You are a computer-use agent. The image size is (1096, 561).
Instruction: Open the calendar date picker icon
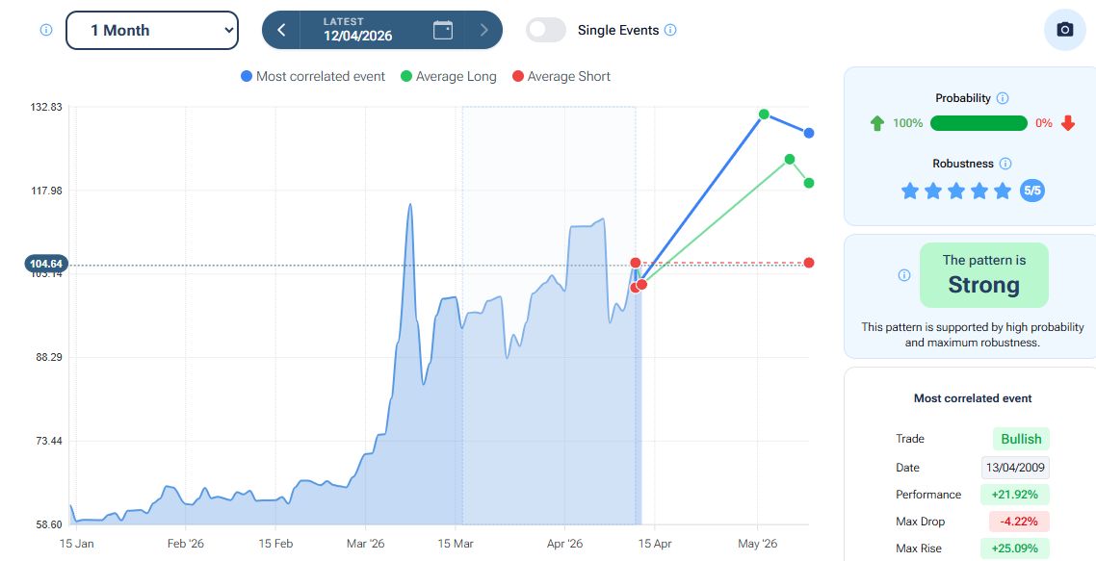pos(443,30)
